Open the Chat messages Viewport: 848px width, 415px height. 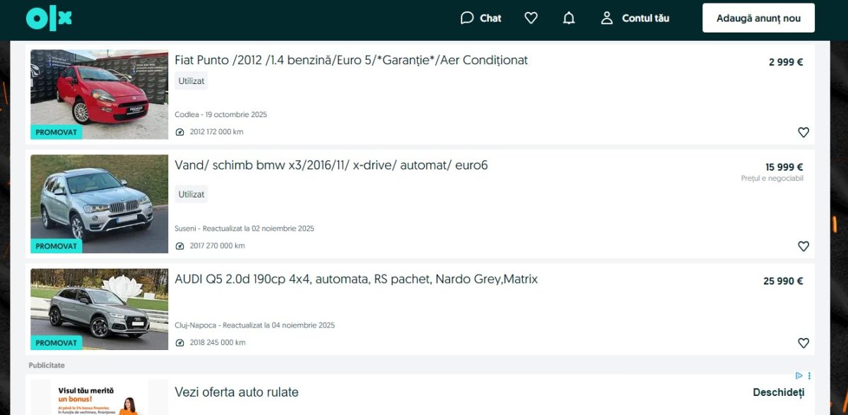click(481, 18)
